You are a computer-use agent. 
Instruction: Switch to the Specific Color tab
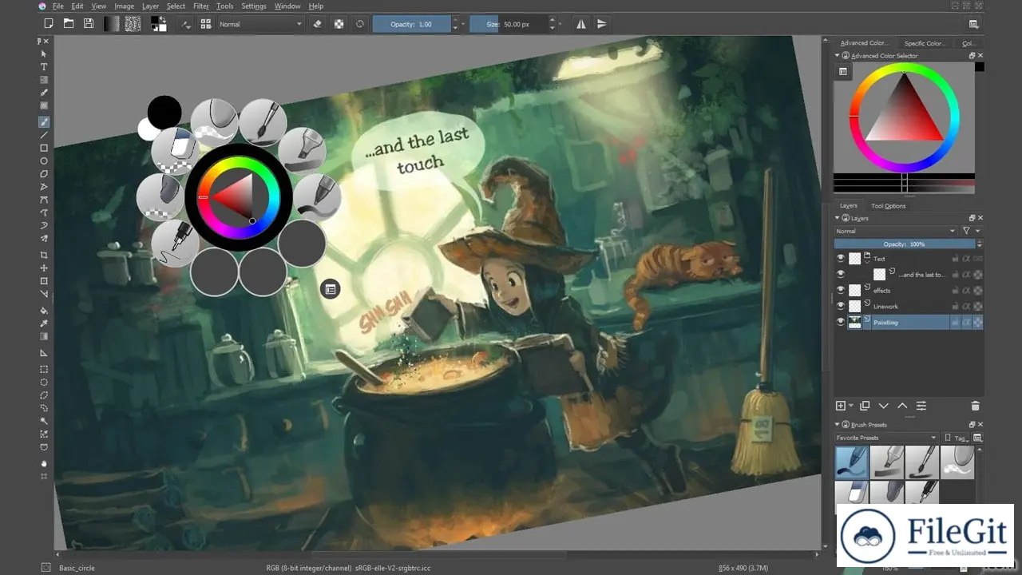[925, 43]
